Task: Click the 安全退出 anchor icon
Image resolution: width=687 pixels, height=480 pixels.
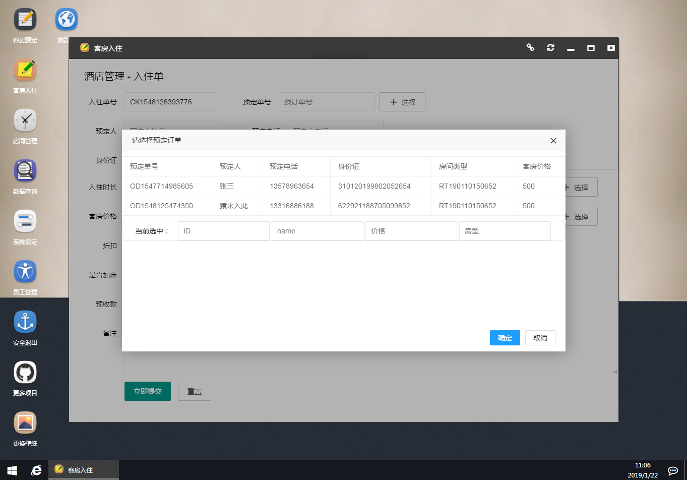Action: [25, 322]
